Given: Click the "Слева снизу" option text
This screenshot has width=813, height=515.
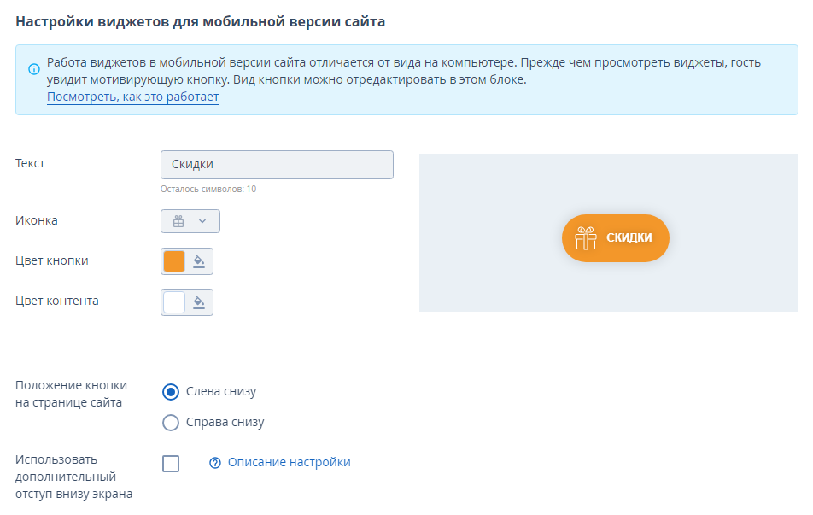Looking at the screenshot, I should (221, 391).
